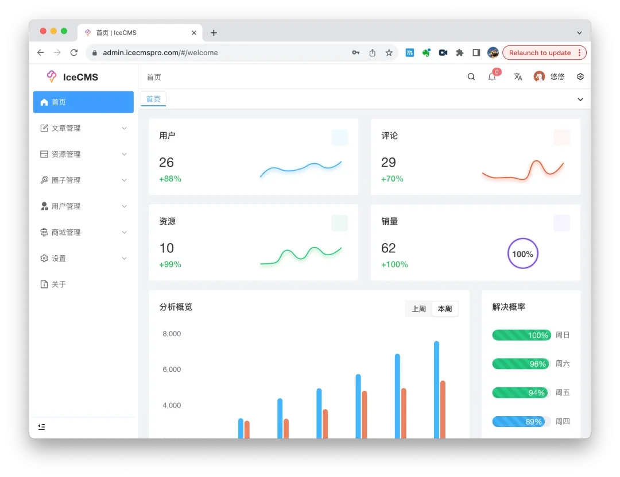The width and height of the screenshot is (620, 477).
Task: Collapse the sidebar using the bottom collapse icon
Action: coord(41,426)
